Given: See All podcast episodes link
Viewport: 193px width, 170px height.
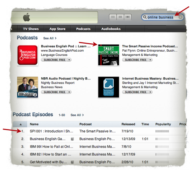Looking at the screenshot, I should 77,115.
